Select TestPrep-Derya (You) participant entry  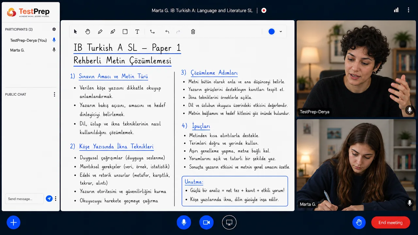click(x=28, y=40)
